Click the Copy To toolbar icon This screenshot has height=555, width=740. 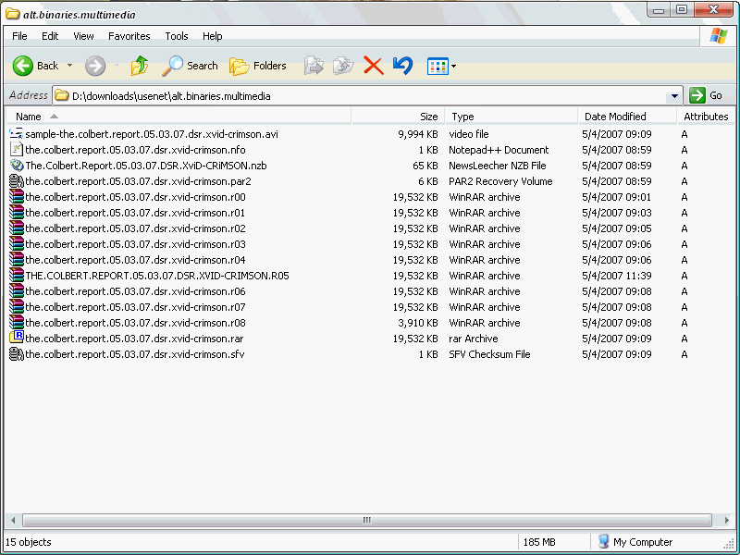pos(343,66)
